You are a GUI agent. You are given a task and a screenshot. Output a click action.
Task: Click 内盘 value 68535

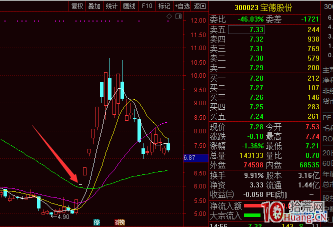pos(309,165)
